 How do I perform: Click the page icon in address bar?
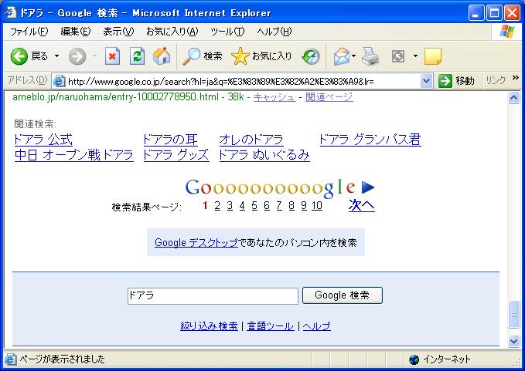click(59, 81)
